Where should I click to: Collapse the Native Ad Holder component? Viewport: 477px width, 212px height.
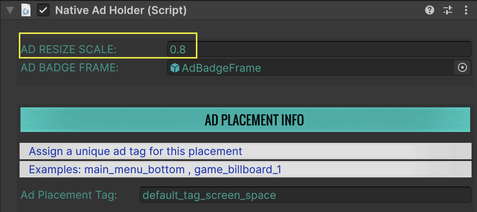point(10,10)
